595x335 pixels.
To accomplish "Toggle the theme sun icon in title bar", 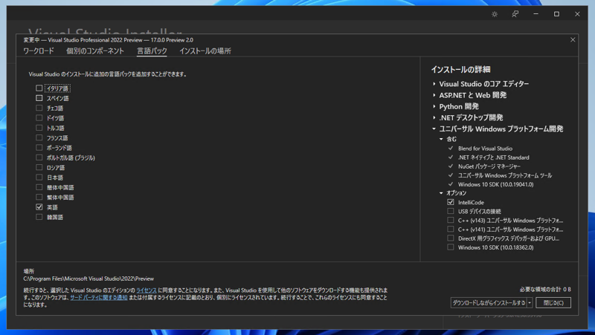I will click(x=495, y=14).
